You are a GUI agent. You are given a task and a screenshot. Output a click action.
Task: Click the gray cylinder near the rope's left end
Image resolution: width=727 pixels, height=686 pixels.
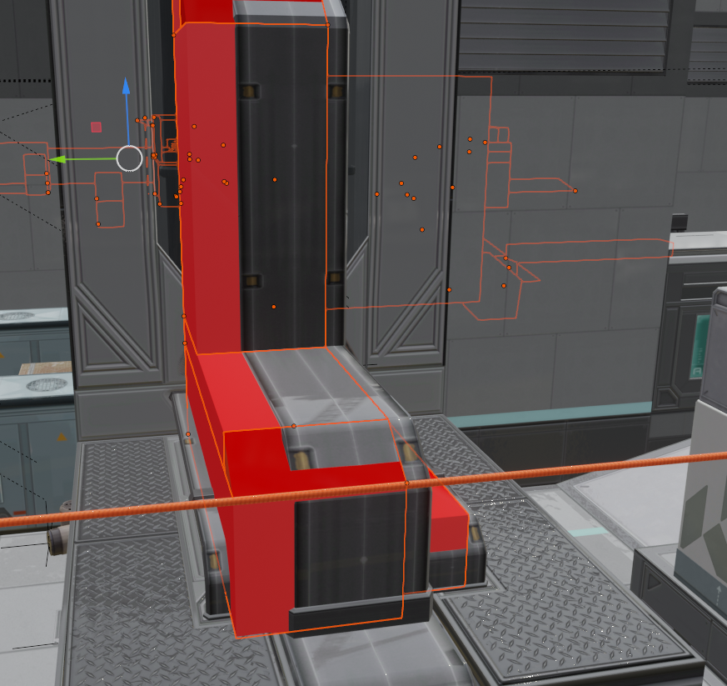57,542
